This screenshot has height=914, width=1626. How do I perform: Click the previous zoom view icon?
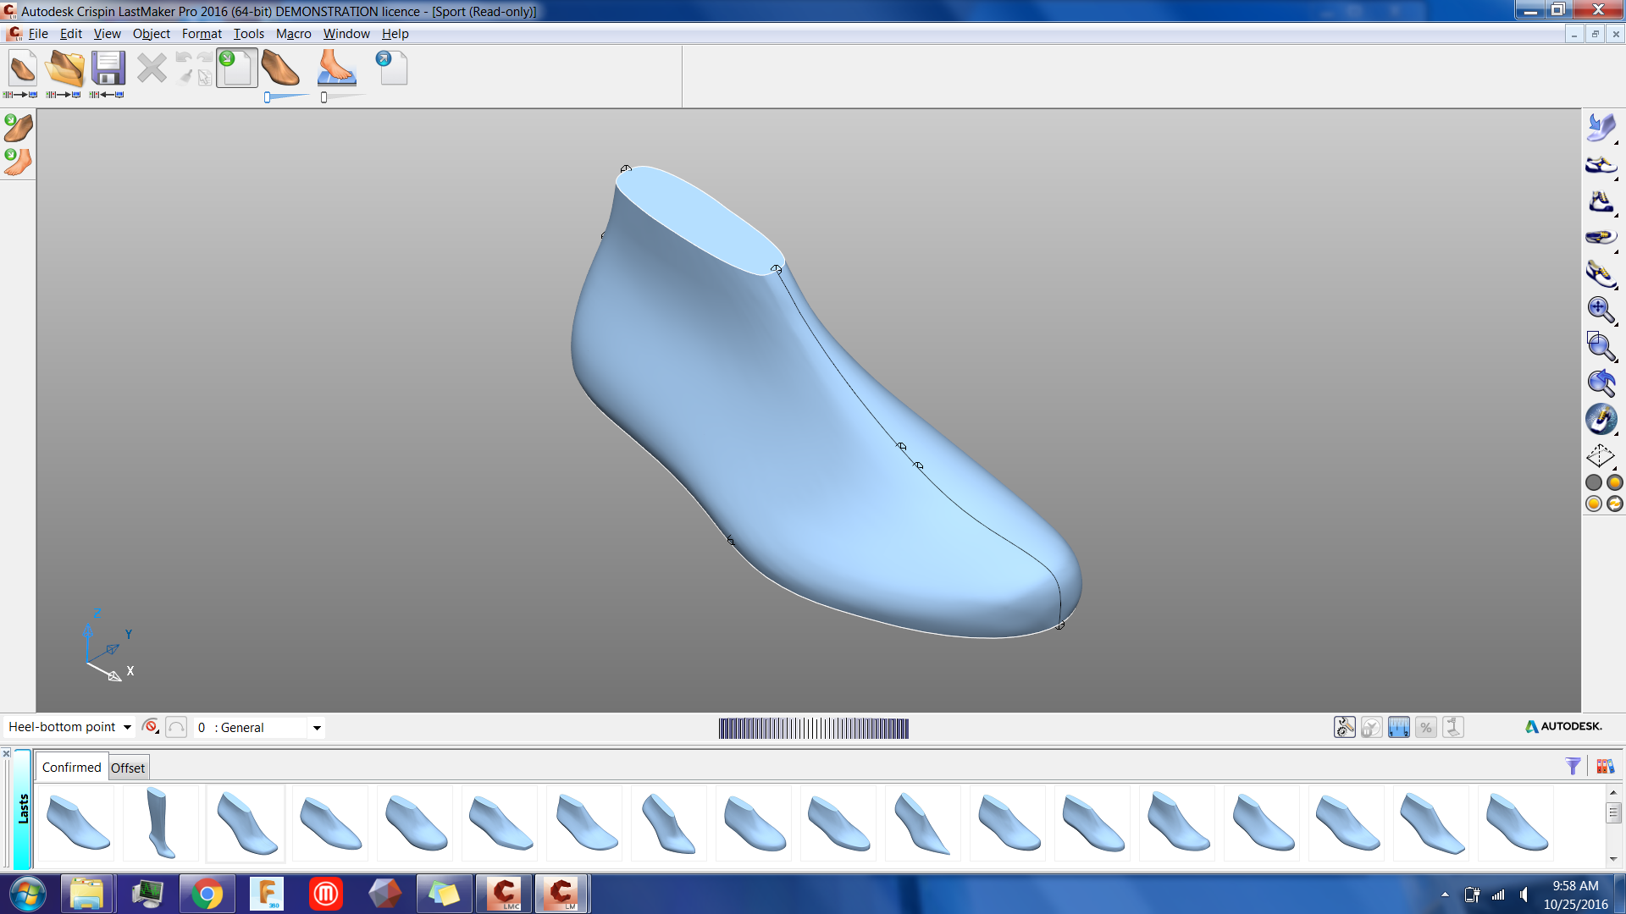pyautogui.click(x=1600, y=383)
